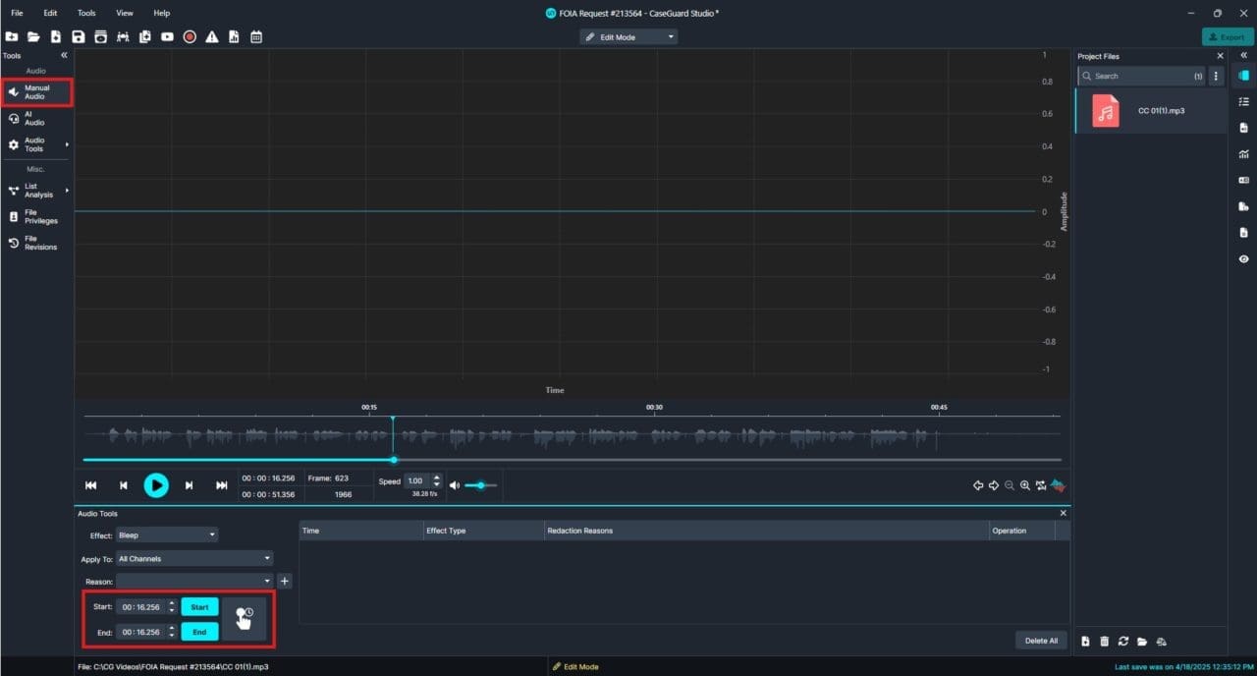Open the View menu
This screenshot has width=1257, height=676.
(x=125, y=13)
